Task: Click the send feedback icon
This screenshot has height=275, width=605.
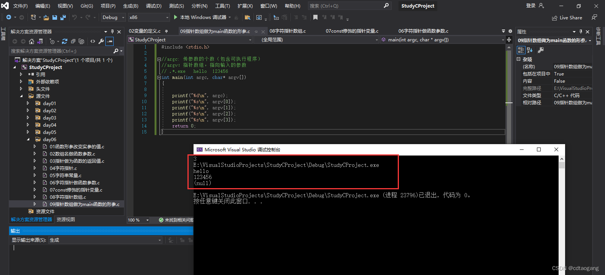Action: (x=594, y=17)
